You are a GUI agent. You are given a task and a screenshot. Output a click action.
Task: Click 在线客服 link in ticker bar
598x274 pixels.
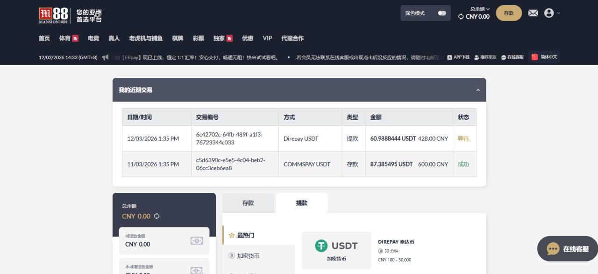[x=513, y=57]
